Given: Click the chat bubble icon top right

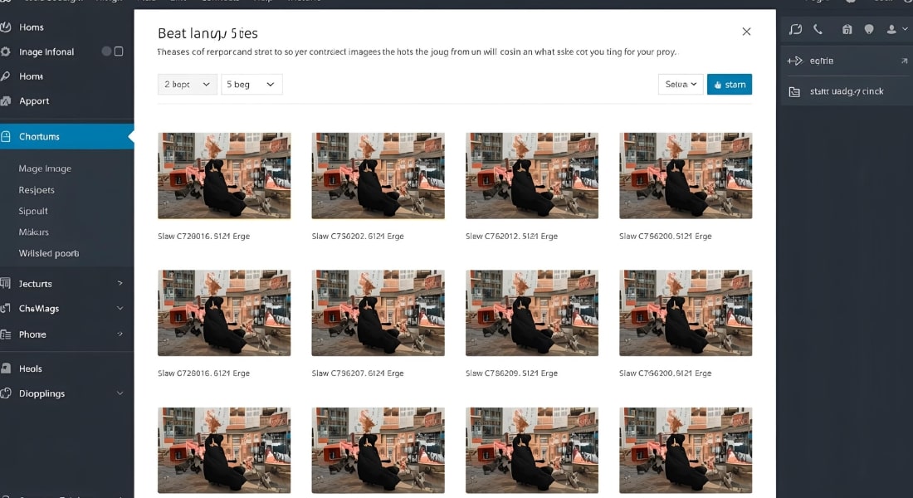Looking at the screenshot, I should pos(794,29).
